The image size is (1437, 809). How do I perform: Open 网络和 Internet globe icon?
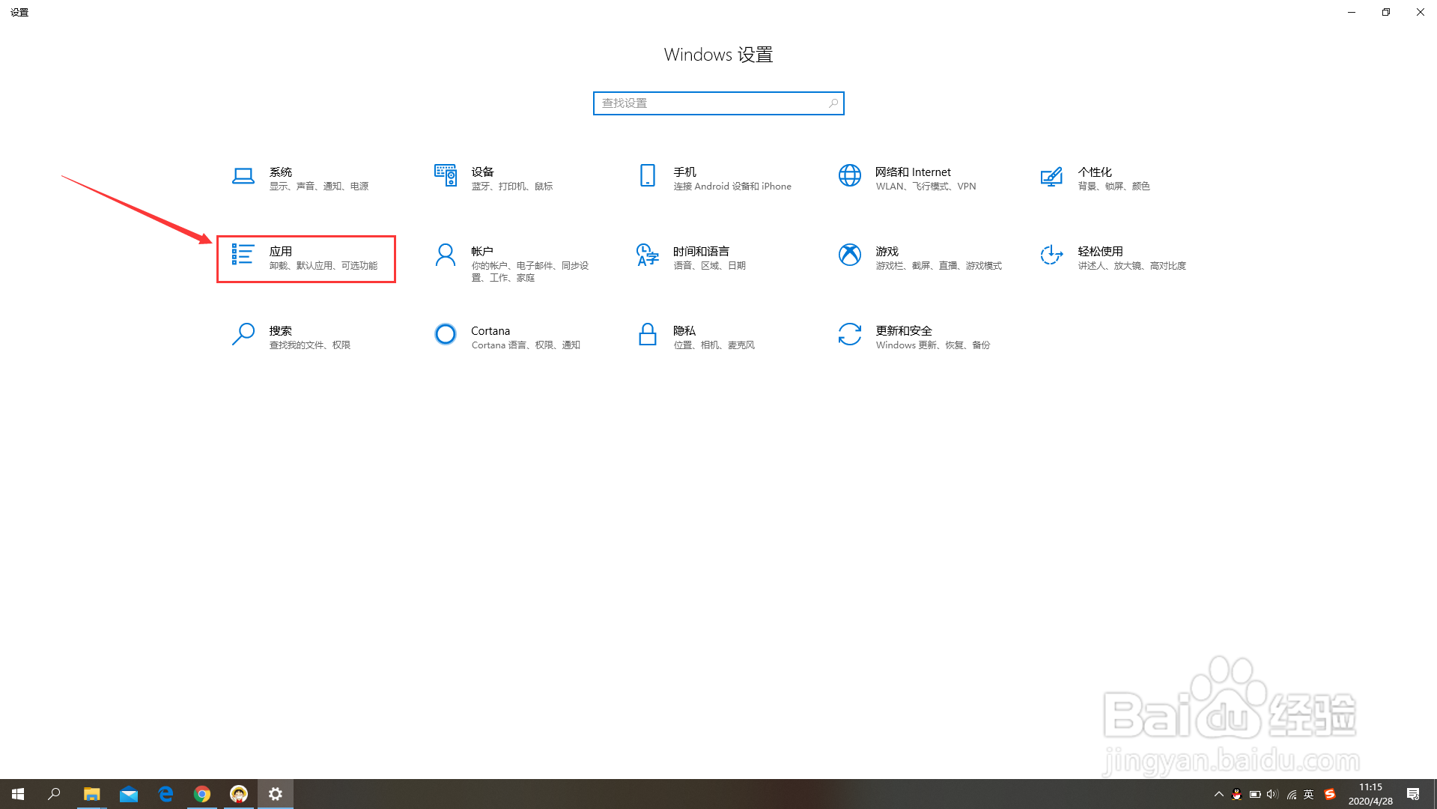coord(850,175)
